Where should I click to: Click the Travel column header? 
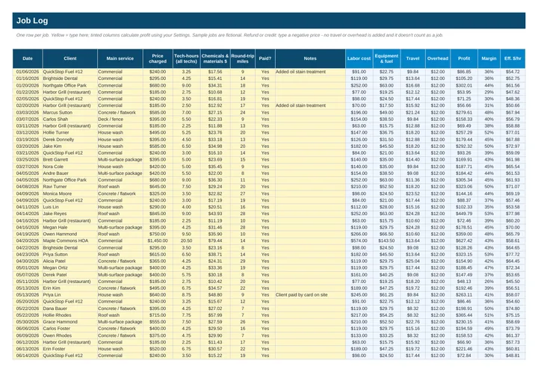pos(412,58)
